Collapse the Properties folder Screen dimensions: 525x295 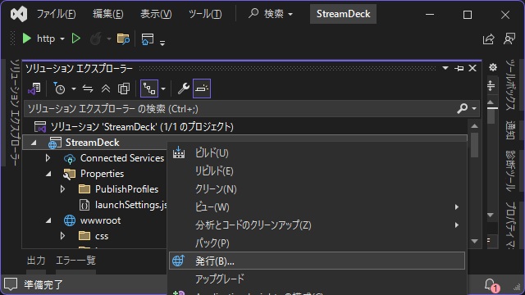click(x=48, y=174)
